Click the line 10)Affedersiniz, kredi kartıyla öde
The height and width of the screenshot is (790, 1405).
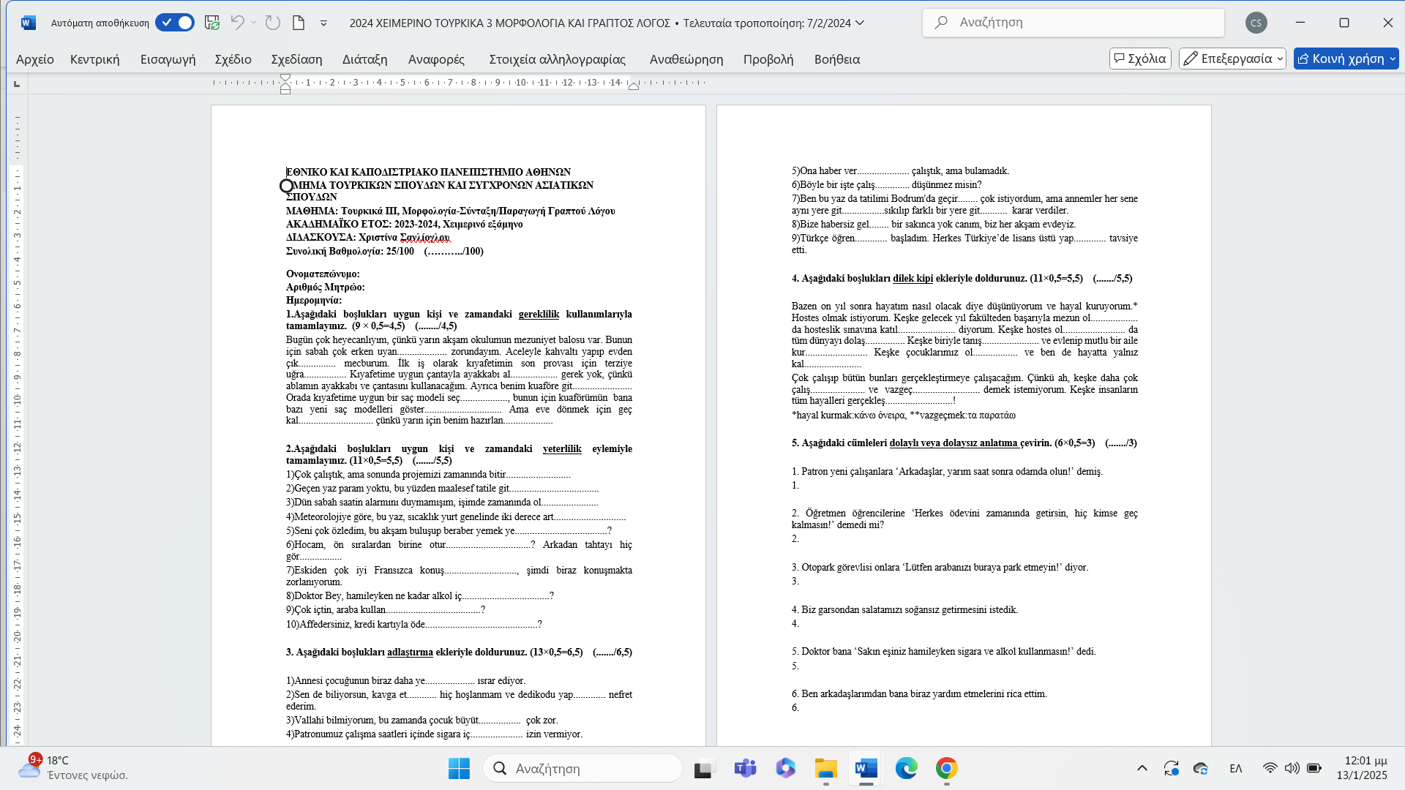pos(414,625)
